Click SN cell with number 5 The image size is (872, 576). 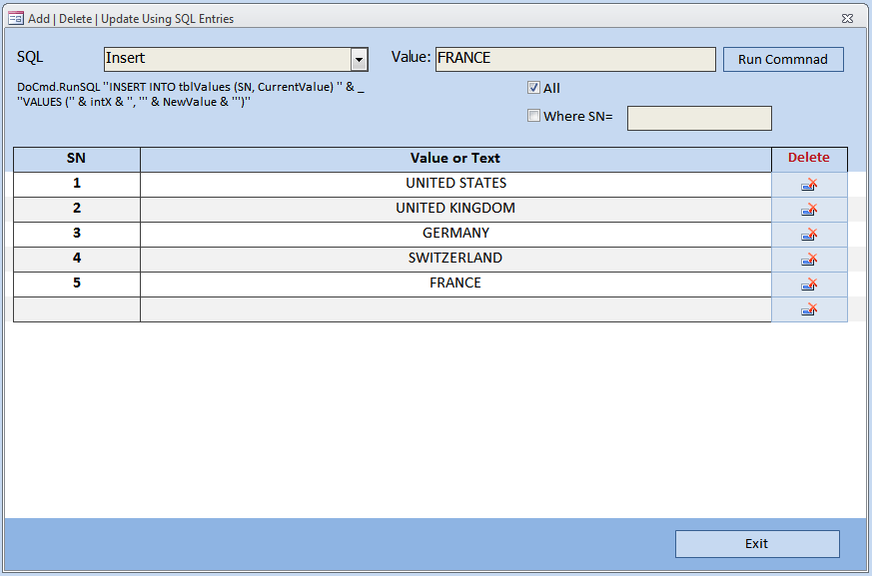click(77, 285)
